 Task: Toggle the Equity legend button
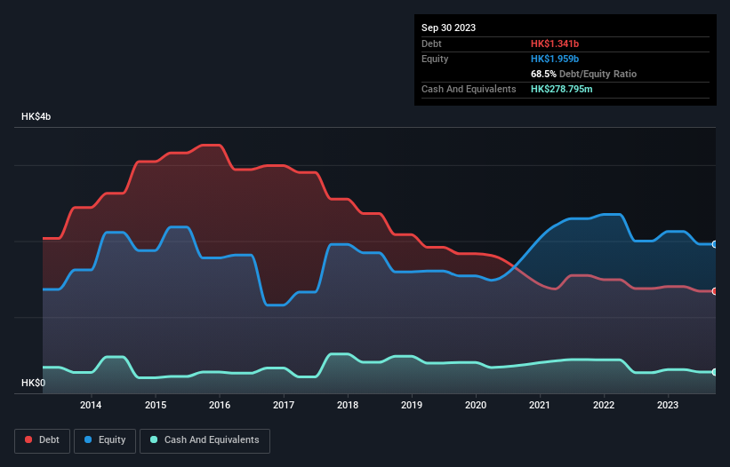point(105,440)
